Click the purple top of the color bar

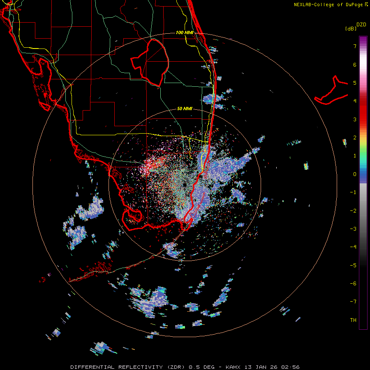(363, 40)
